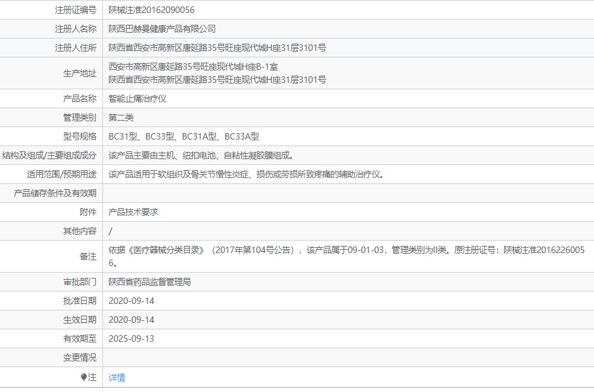Click the 型号规格 label
594x392 pixels.
pyautogui.click(x=80, y=136)
